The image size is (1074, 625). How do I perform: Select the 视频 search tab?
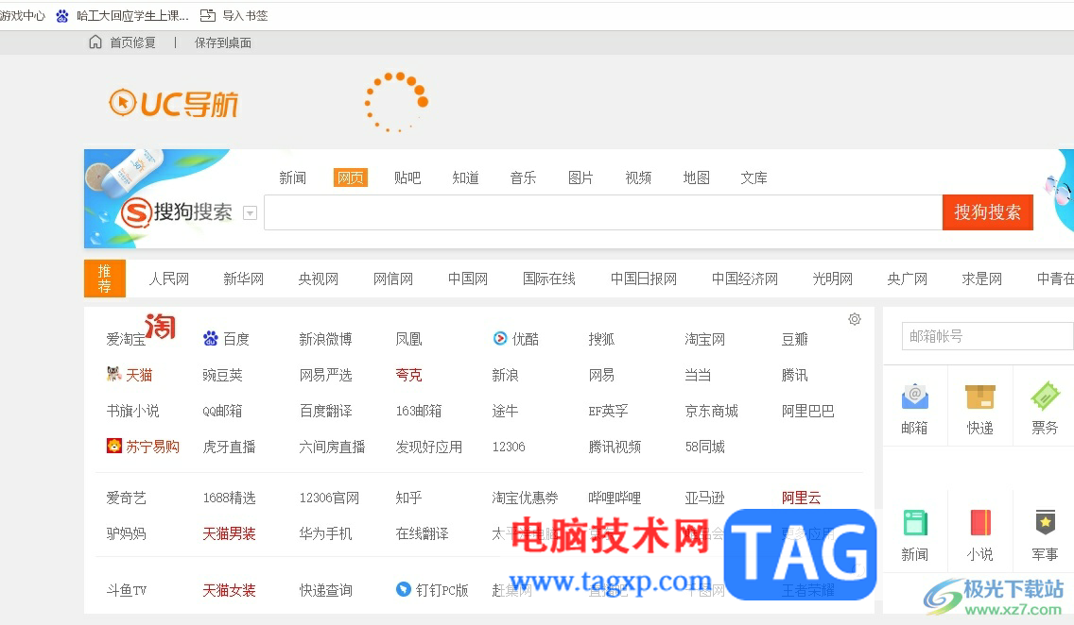click(x=638, y=177)
